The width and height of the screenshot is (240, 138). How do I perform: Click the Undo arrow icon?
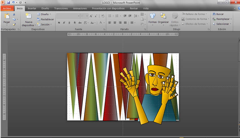coord(13,2)
